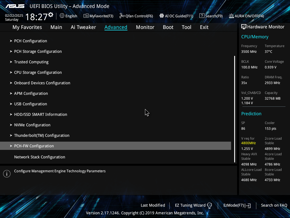Click the vertical scrollbar of the settings list
Viewport: 290px width, 218px height.
point(235,109)
